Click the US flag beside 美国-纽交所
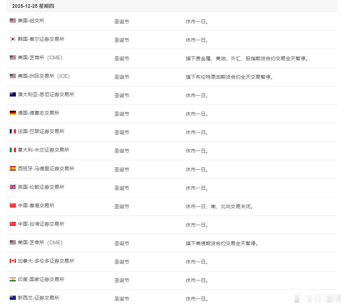The width and height of the screenshot is (344, 306). [13, 21]
